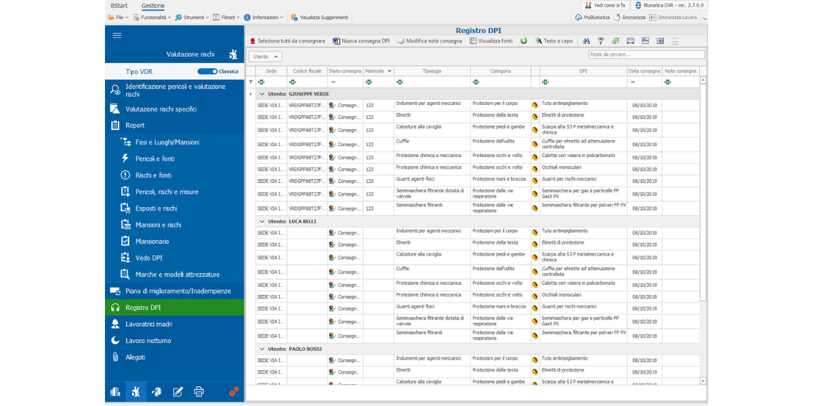The height and width of the screenshot is (406, 813).
Task: Click the funnel filter icon in toolbar
Action: click(x=601, y=41)
